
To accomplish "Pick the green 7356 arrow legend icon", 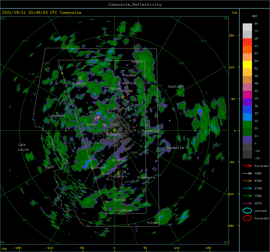I will pyautogui.click(x=247, y=196).
